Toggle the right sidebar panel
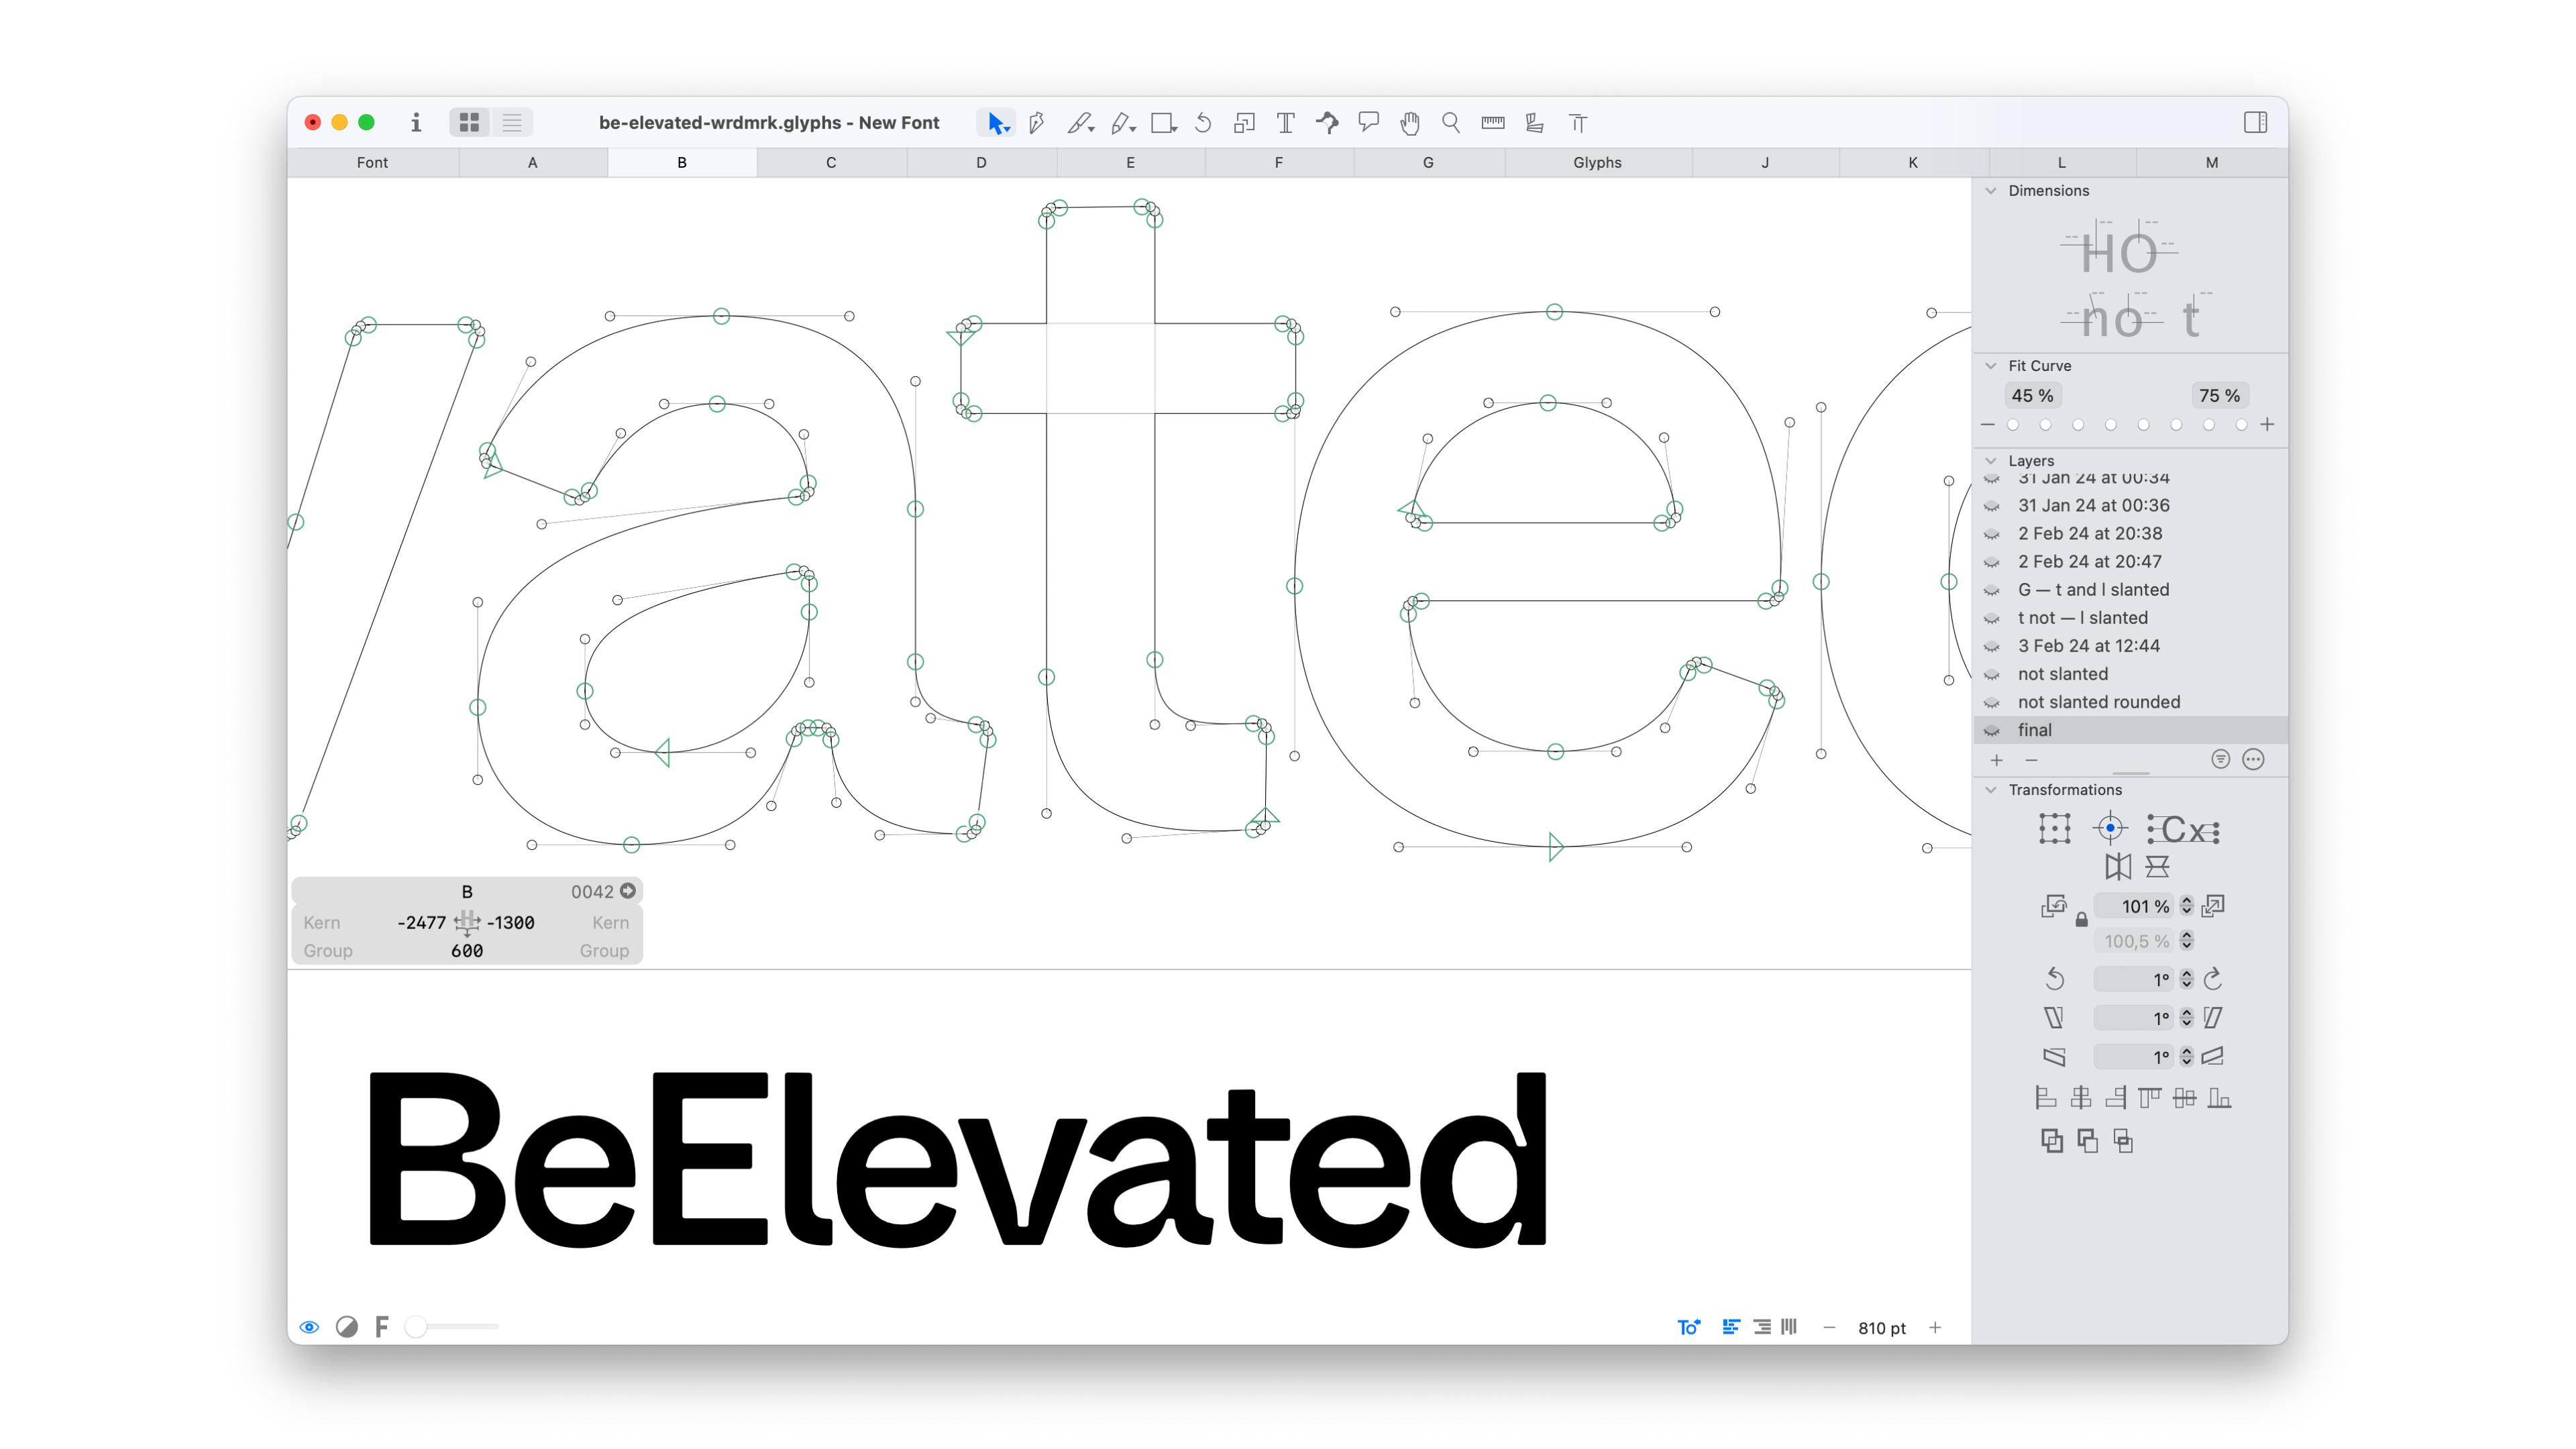2576x1449 pixels. 2256,122
